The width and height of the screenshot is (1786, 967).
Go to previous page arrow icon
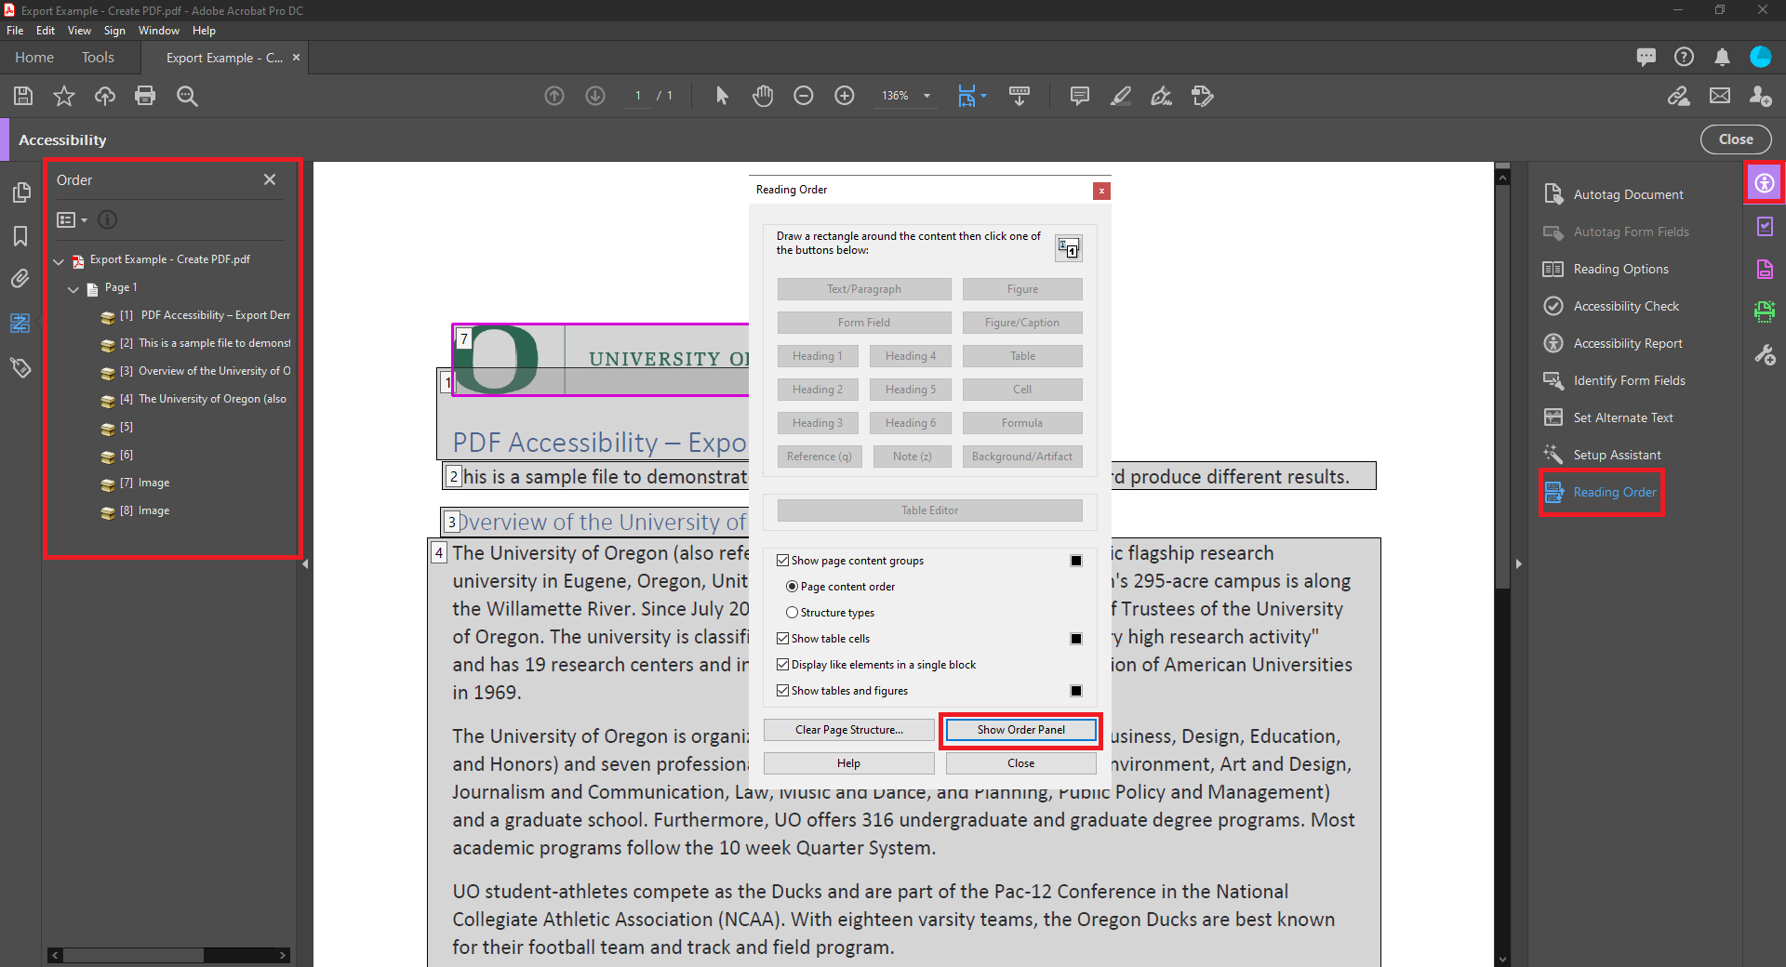[554, 96]
